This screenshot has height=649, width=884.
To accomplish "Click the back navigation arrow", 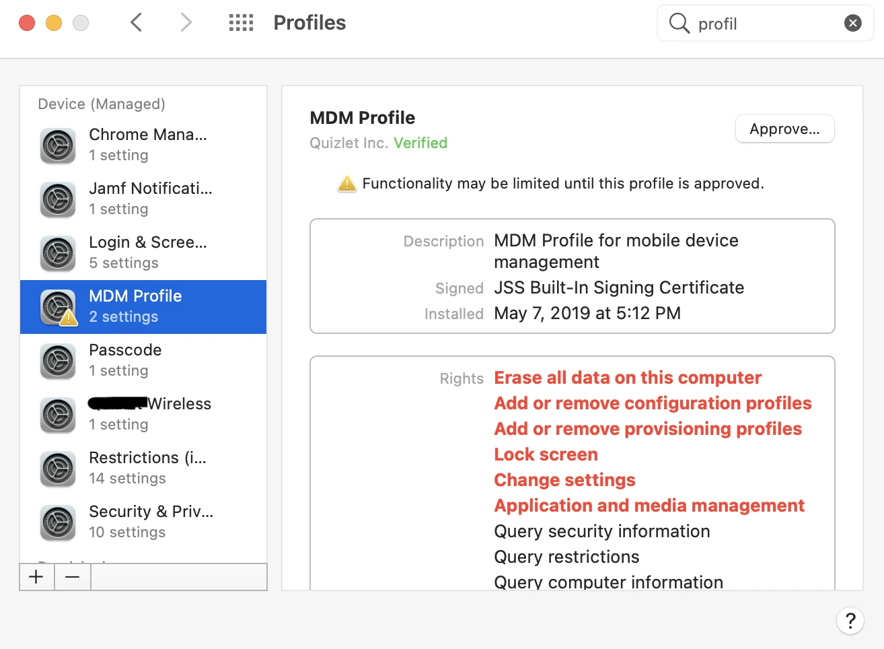I will point(136,22).
